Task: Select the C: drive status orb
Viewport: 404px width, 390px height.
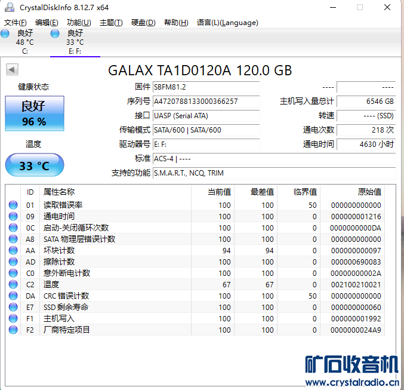Action: pyautogui.click(x=5, y=33)
